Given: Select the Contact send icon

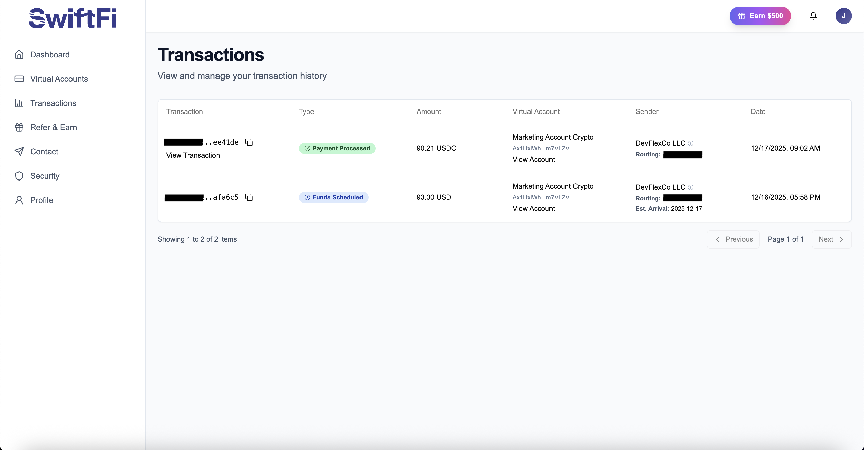Looking at the screenshot, I should click(x=19, y=152).
